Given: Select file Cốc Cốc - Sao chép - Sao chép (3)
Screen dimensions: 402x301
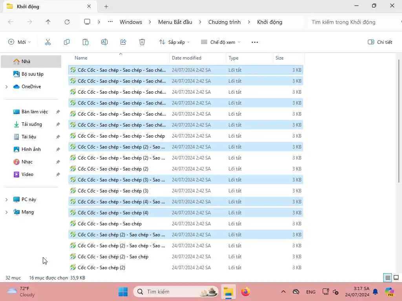Looking at the screenshot, I should pyautogui.click(x=186, y=191).
